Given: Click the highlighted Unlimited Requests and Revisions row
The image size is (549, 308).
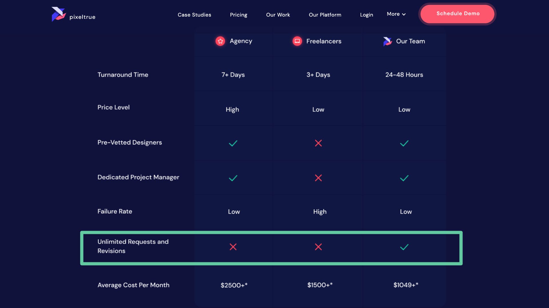Looking at the screenshot, I should [x=272, y=248].
